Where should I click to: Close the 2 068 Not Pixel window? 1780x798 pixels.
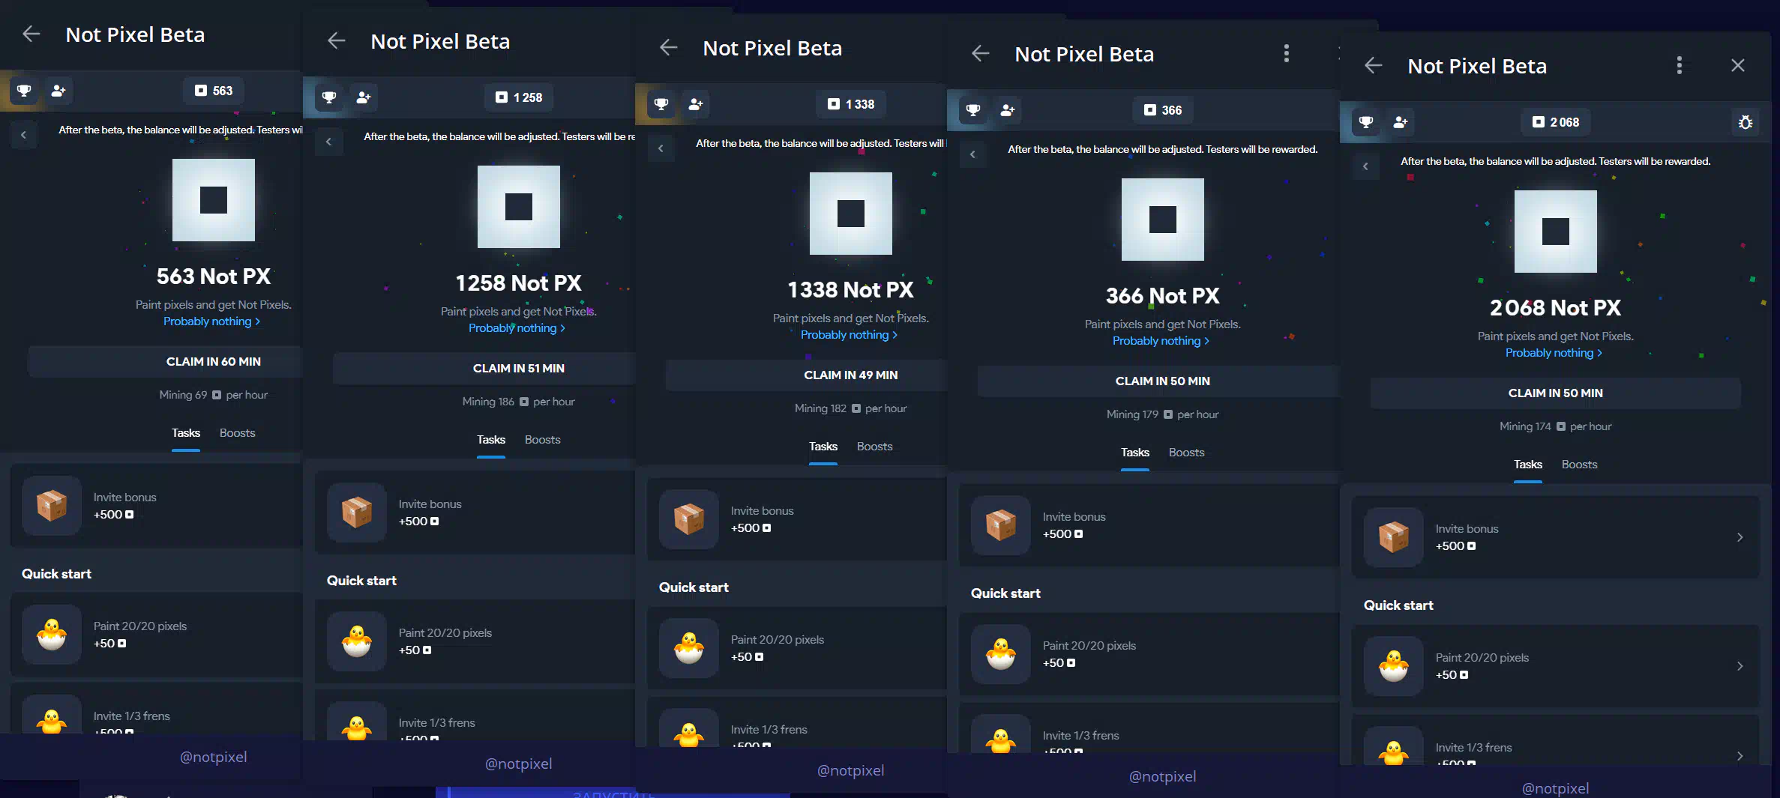coord(1738,65)
